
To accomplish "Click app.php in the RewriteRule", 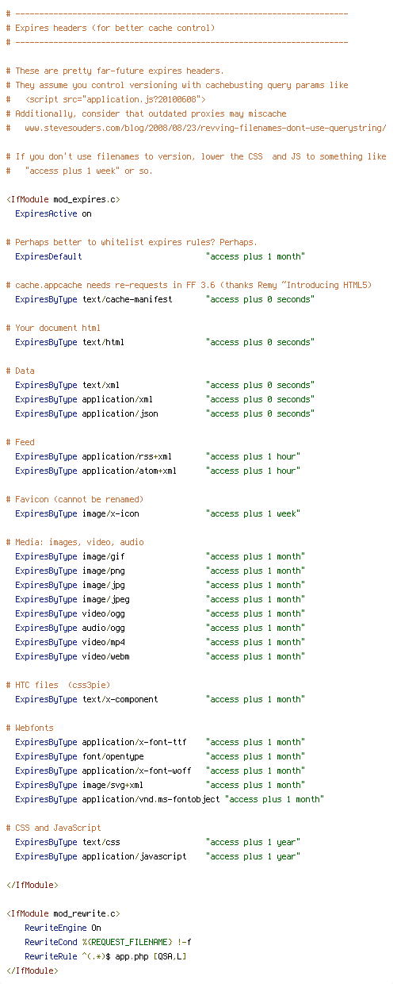I will (x=141, y=956).
